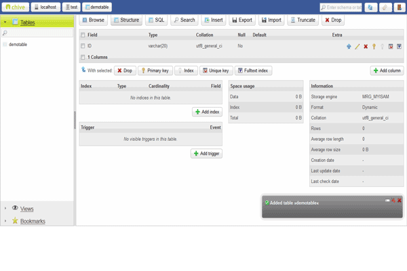Screen dimensions: 407x271
Task: Toggle the checkbox next to '1 Columns'
Action: [83, 57]
